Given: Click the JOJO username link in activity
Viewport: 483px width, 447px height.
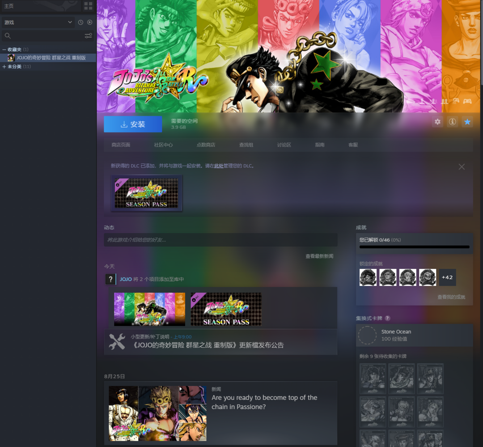Looking at the screenshot, I should pos(126,279).
